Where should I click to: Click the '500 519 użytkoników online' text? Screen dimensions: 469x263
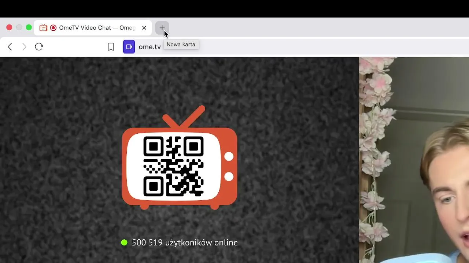[185, 243]
